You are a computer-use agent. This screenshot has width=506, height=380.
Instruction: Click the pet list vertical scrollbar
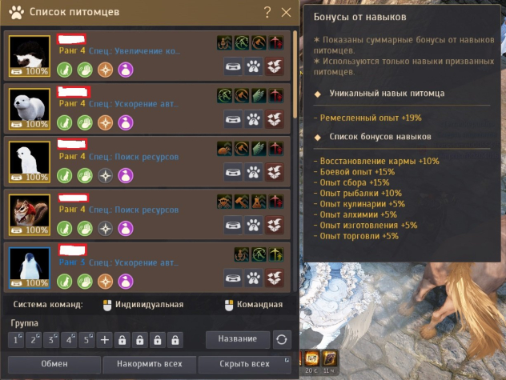(295, 75)
